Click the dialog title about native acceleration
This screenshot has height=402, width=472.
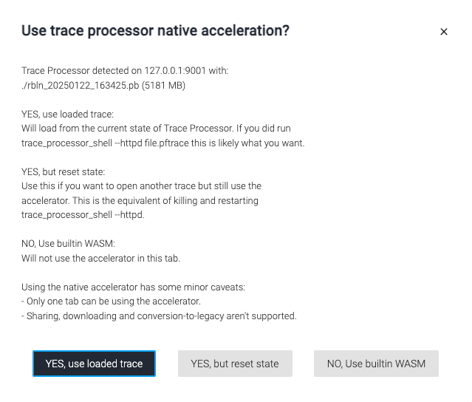click(155, 30)
